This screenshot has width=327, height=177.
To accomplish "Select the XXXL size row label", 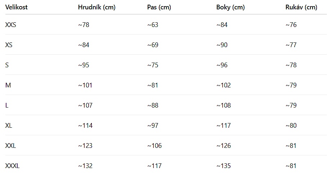I will pos(12,166).
